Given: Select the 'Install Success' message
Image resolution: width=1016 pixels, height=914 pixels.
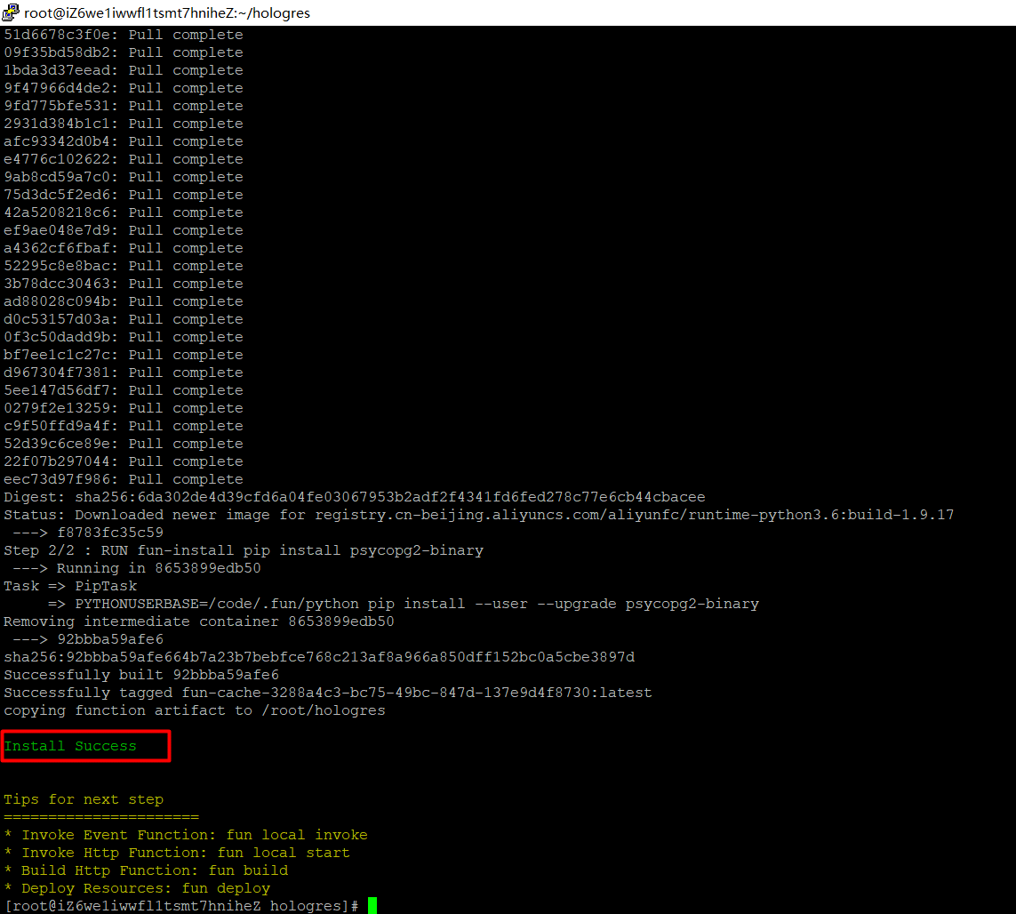Looking at the screenshot, I should [x=70, y=746].
